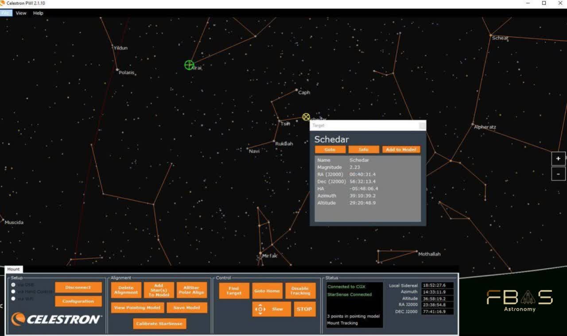
Task: Hit the STOP button
Action: (304, 309)
